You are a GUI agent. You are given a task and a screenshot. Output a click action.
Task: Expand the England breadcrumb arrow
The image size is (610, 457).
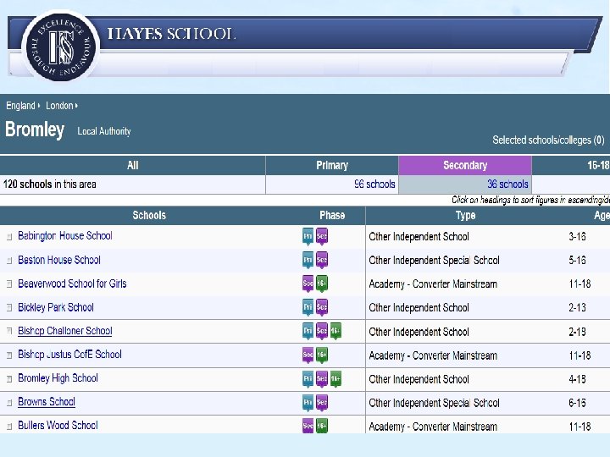point(39,105)
